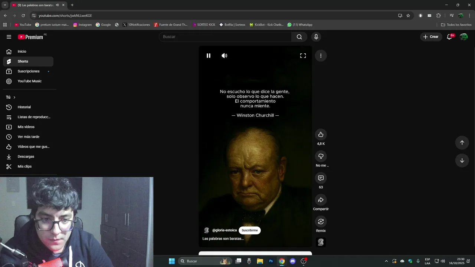Open the YouTube account avatar menu

tap(463, 37)
